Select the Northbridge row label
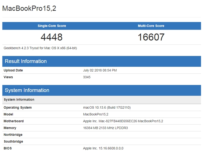The width and height of the screenshot is (205, 155). 13,135
